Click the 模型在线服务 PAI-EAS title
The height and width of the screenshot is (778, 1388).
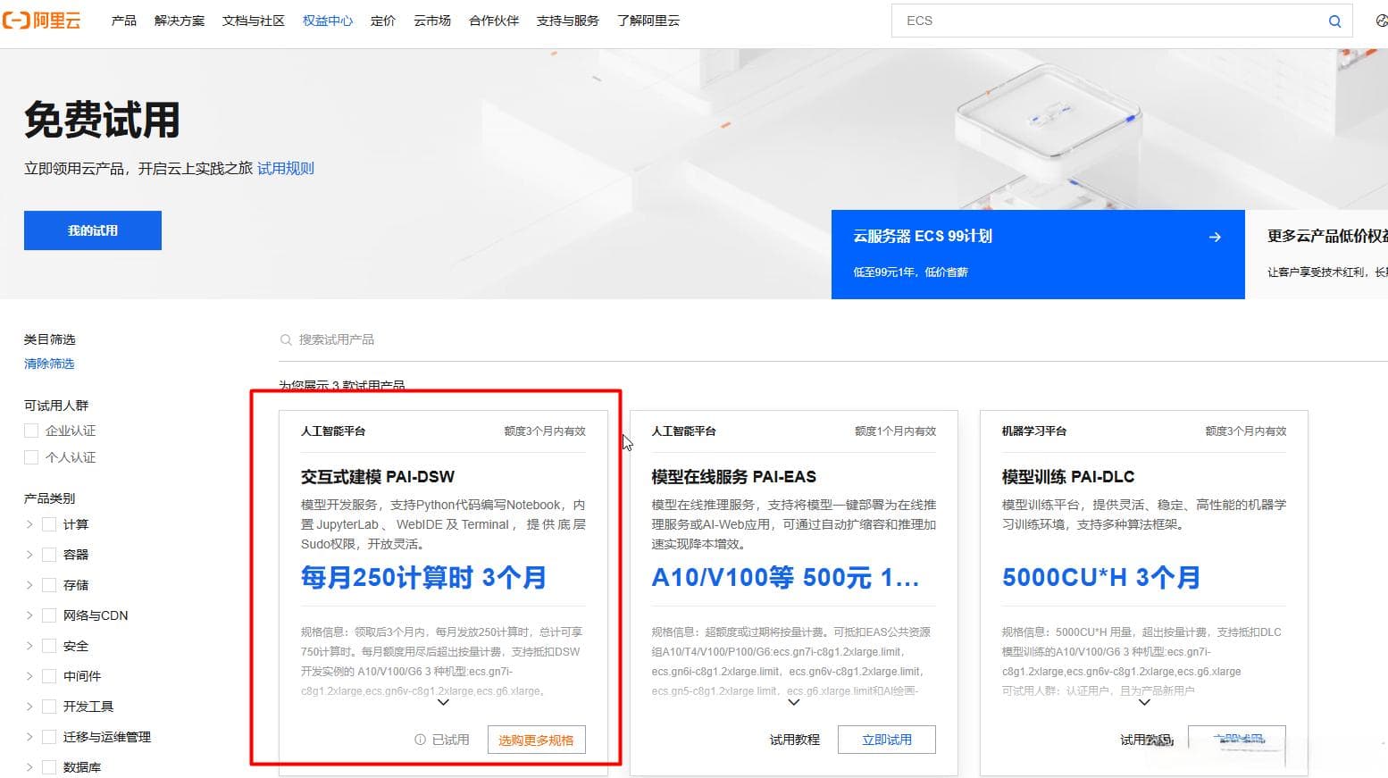(734, 476)
